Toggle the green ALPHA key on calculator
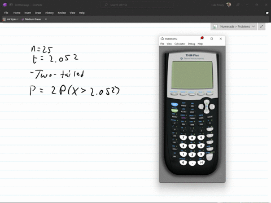 pyautogui.click(x=174, y=111)
